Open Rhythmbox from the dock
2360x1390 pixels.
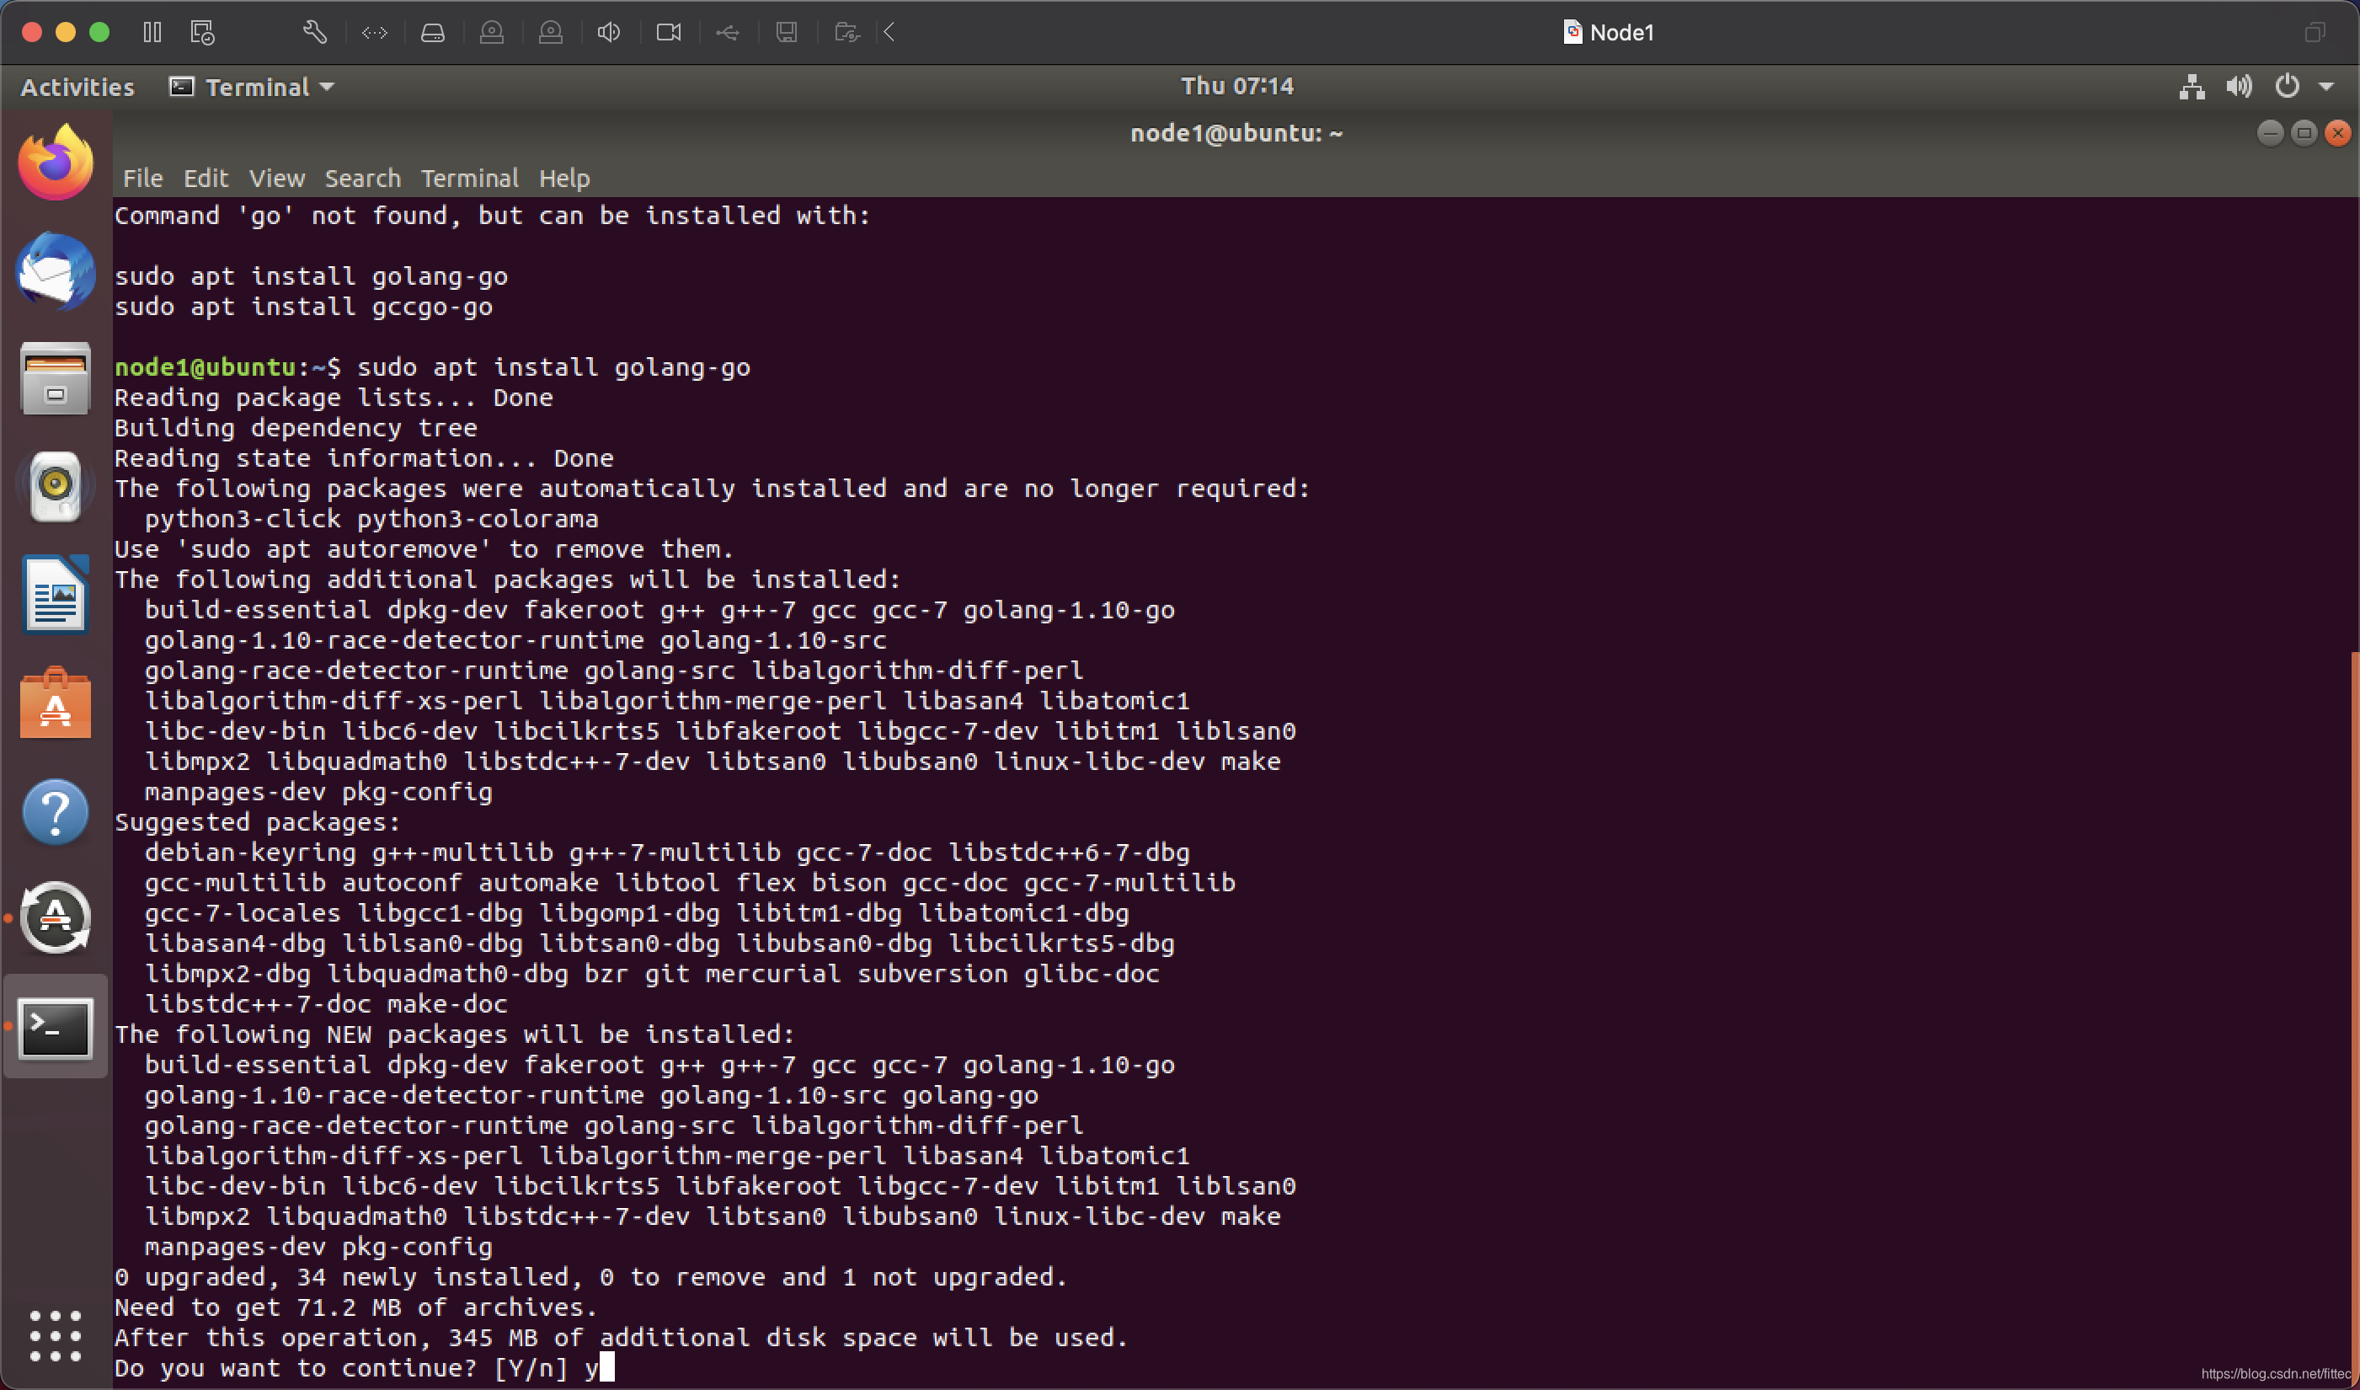coord(56,487)
